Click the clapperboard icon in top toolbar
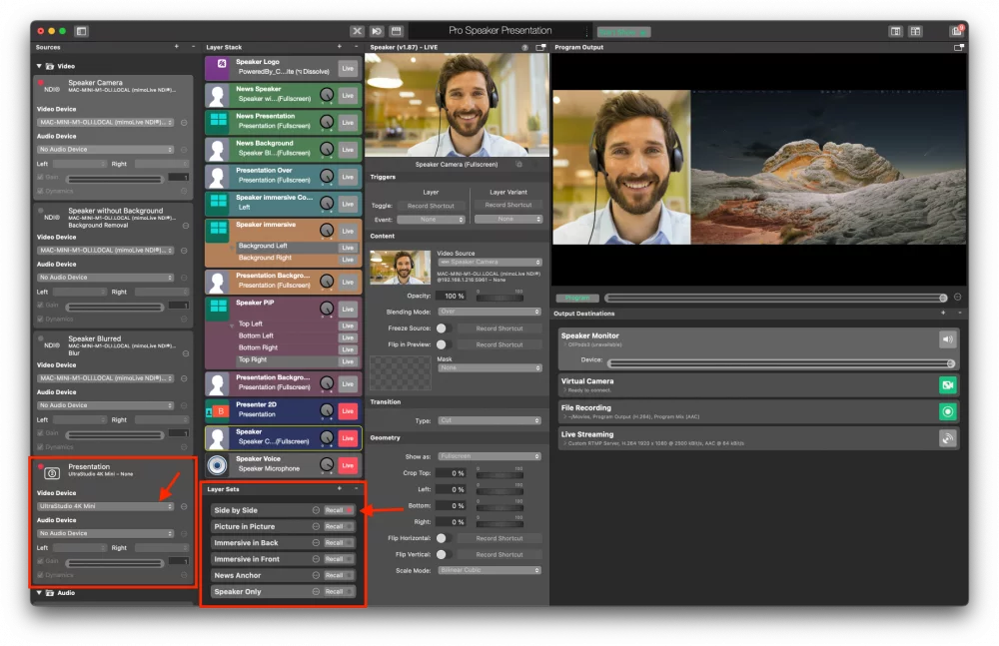 [397, 31]
